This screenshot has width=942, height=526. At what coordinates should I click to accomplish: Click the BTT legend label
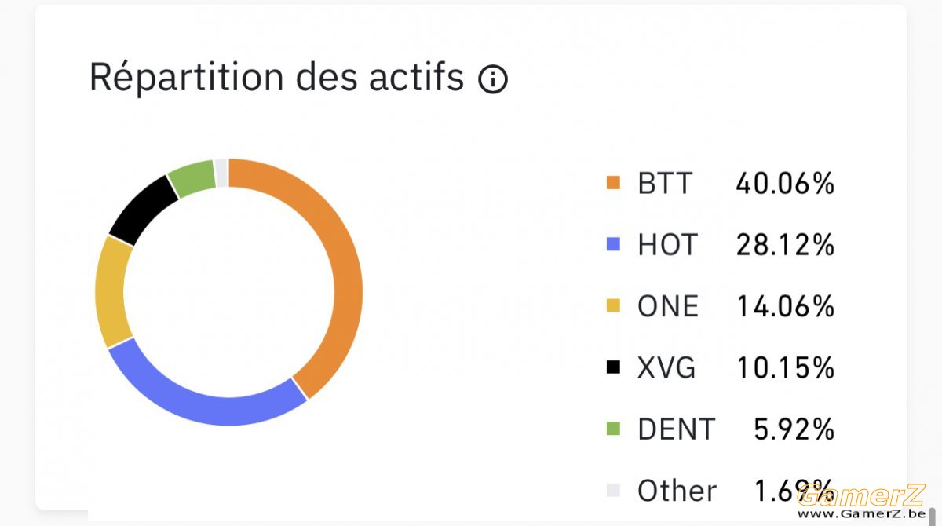[665, 184]
